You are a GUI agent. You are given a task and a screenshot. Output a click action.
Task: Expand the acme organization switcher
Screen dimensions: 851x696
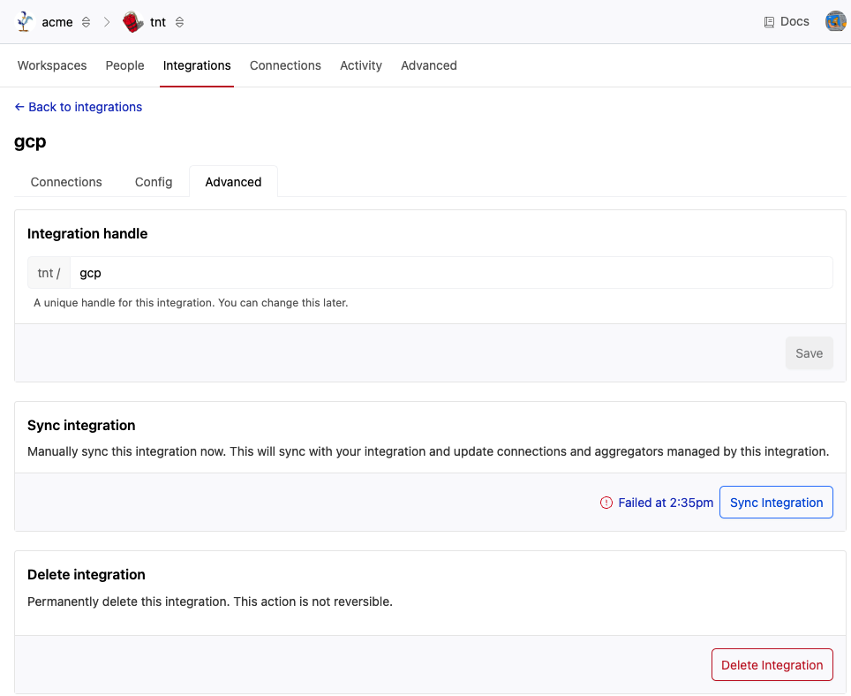coord(86,22)
